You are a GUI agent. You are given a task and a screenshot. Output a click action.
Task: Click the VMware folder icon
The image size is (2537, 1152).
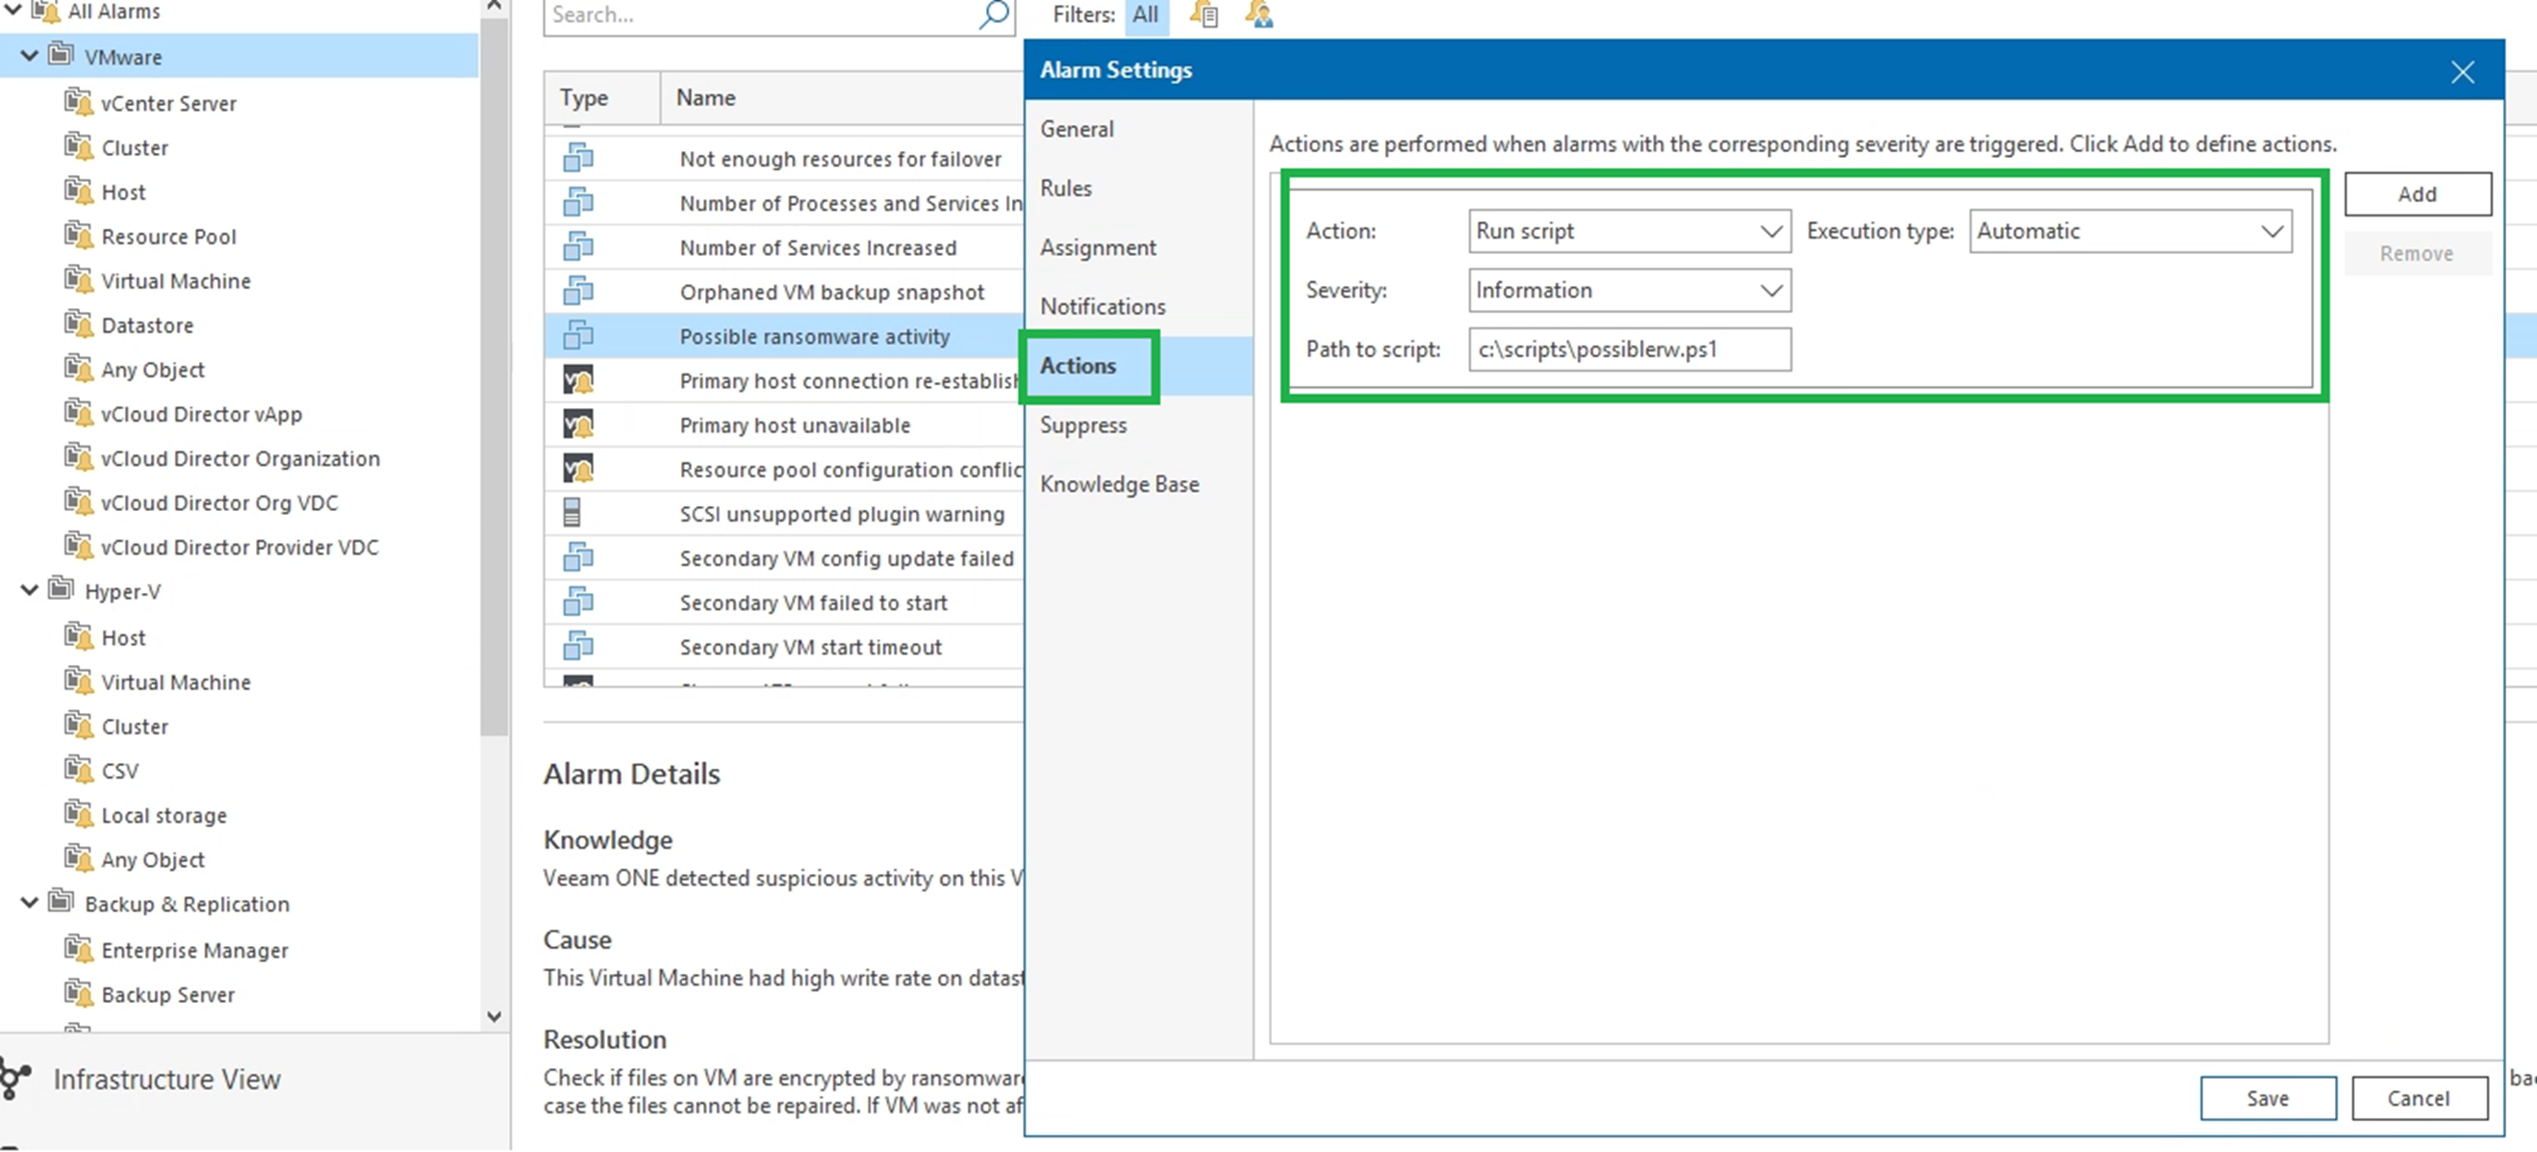(61, 54)
